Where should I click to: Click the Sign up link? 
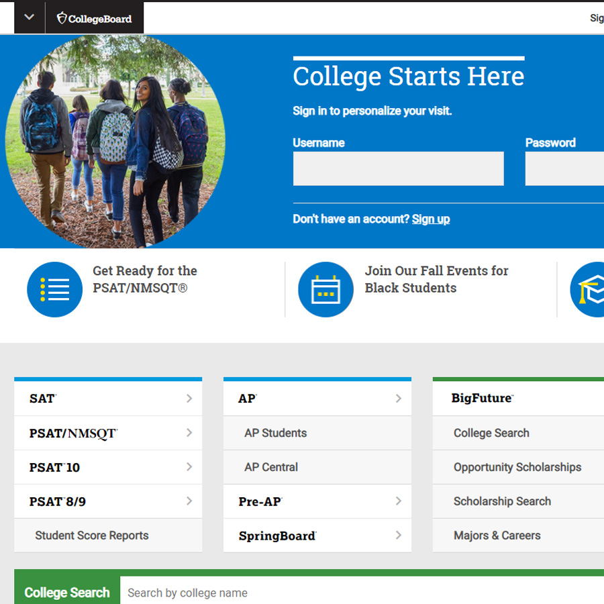tap(431, 219)
